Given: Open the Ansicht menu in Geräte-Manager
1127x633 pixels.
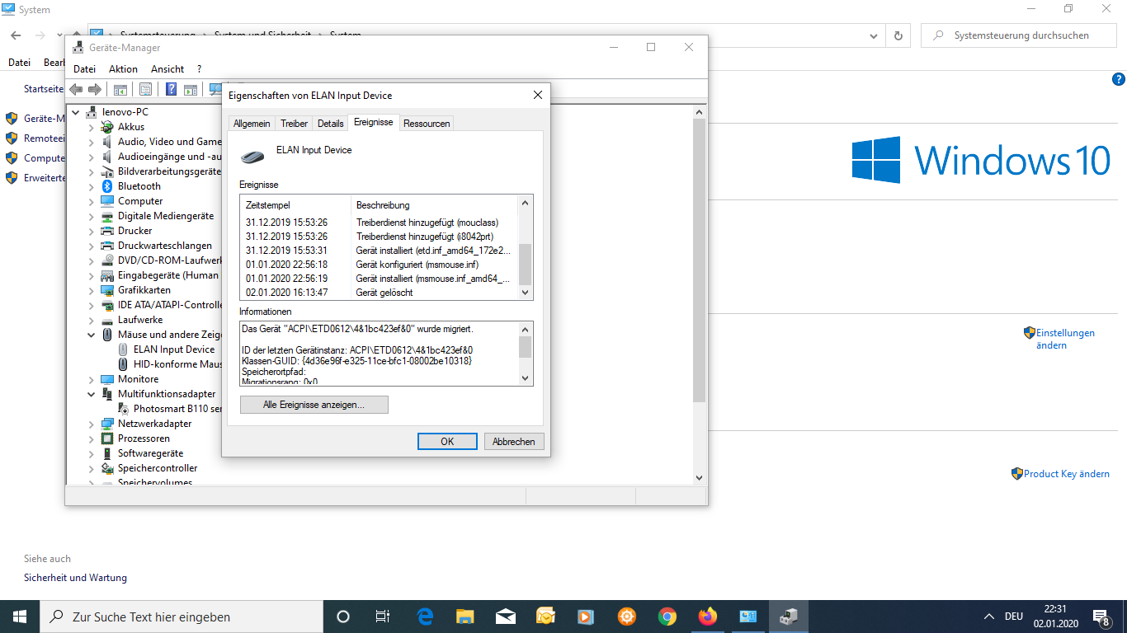Looking at the screenshot, I should click(167, 69).
